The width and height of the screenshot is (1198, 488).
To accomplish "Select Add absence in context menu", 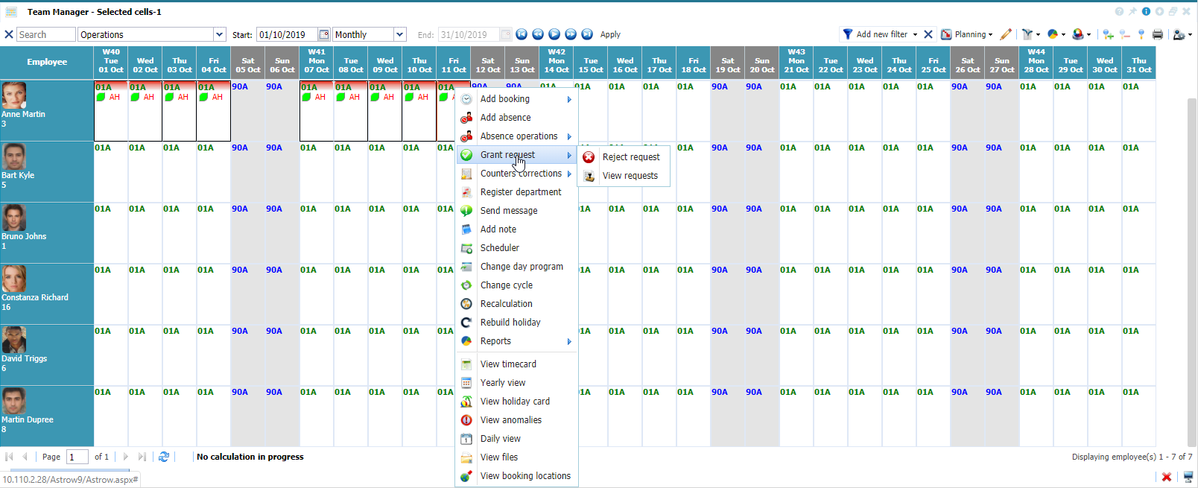I will pos(505,118).
